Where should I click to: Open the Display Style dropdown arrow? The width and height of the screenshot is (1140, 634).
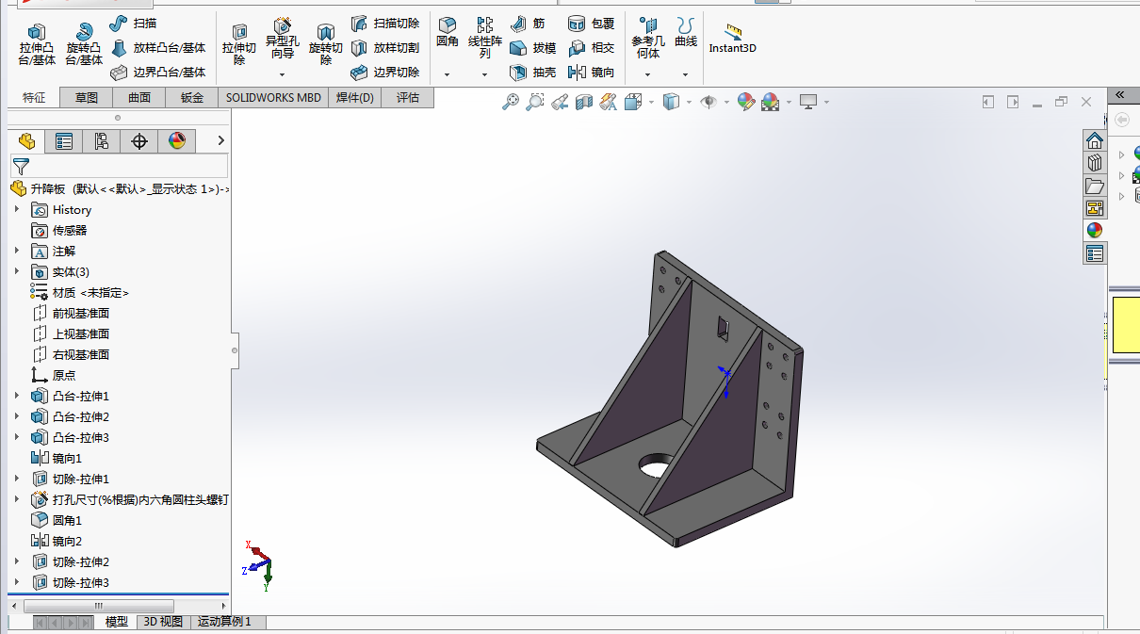[689, 102]
